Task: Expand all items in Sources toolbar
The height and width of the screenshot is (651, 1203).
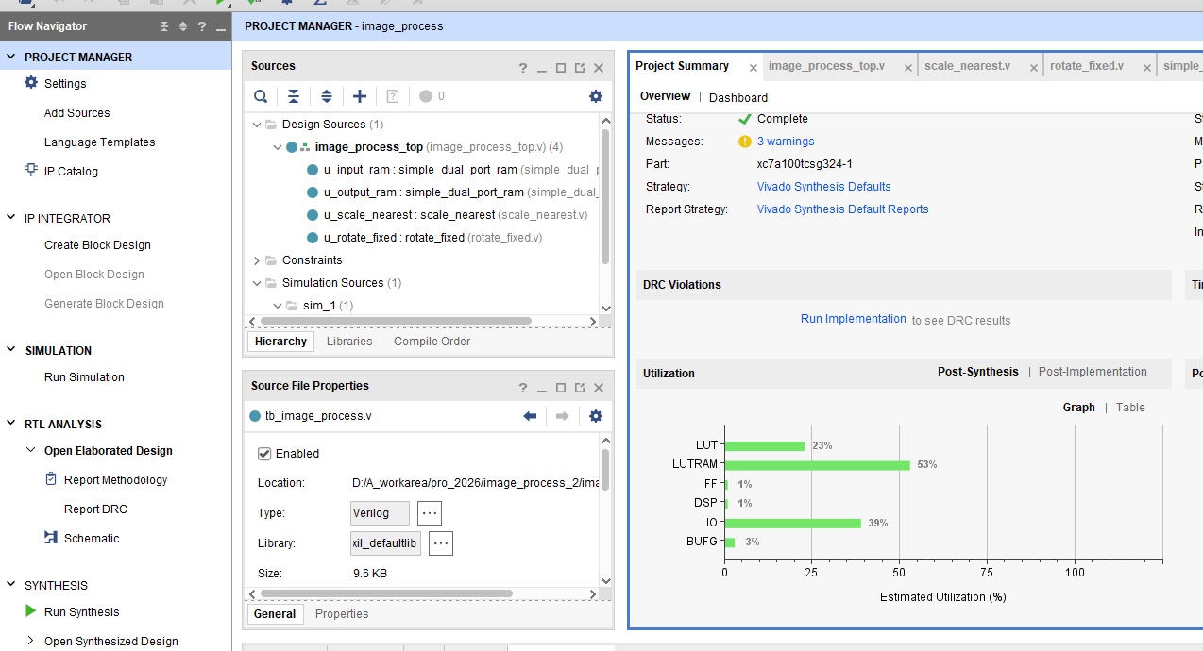Action: [x=327, y=96]
